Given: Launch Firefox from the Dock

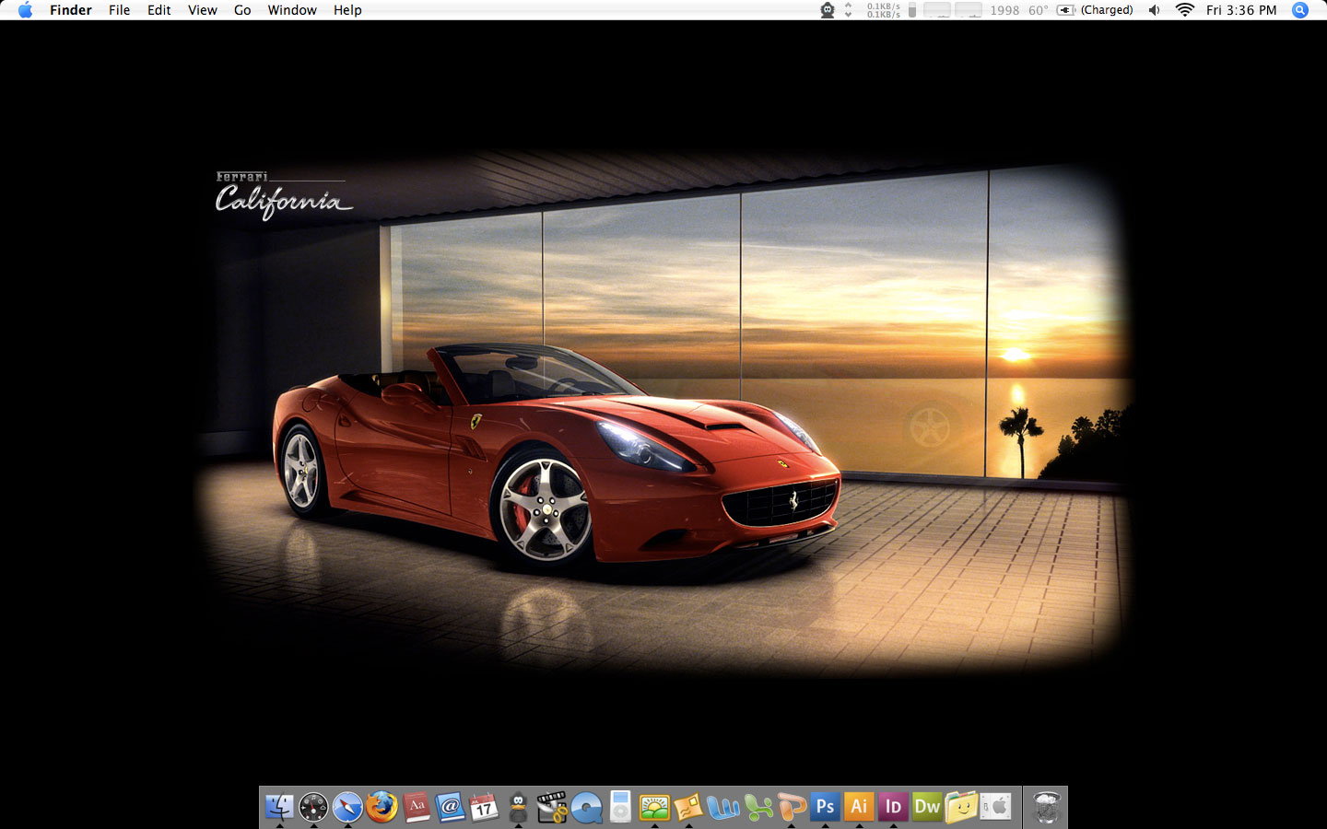Looking at the screenshot, I should (382, 807).
